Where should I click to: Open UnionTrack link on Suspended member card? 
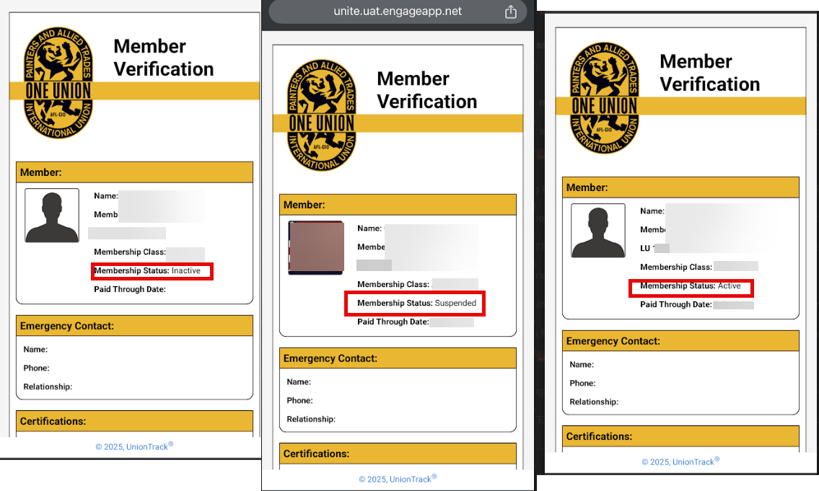coord(398,479)
